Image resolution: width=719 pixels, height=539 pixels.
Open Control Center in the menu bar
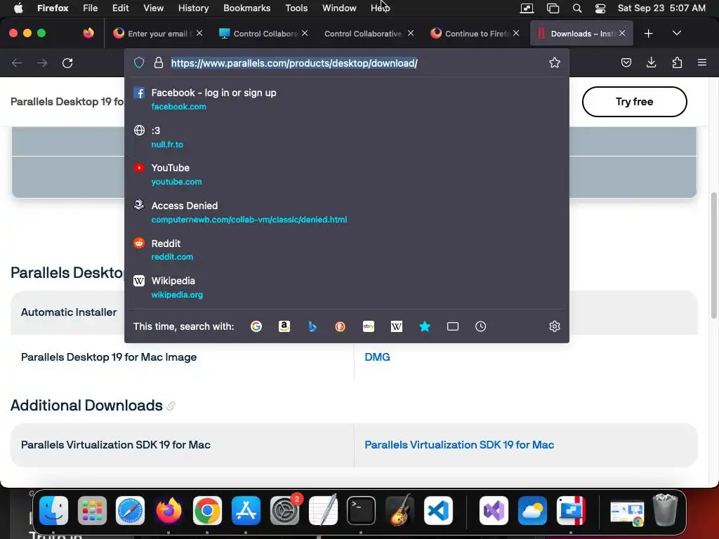point(600,8)
